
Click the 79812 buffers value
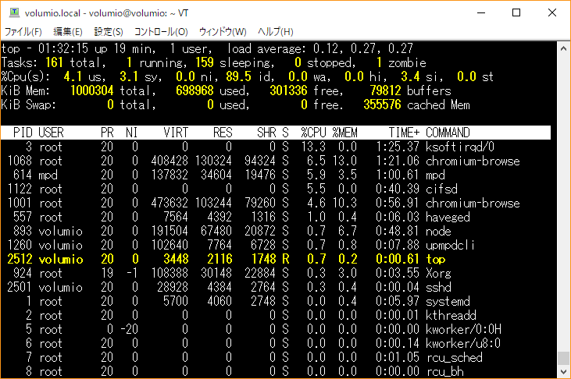tap(385, 90)
